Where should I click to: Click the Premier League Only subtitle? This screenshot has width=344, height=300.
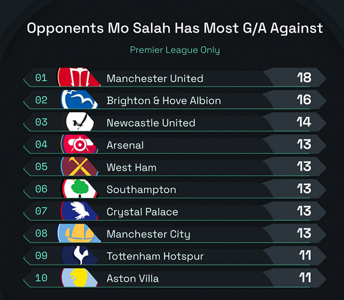pyautogui.click(x=175, y=50)
